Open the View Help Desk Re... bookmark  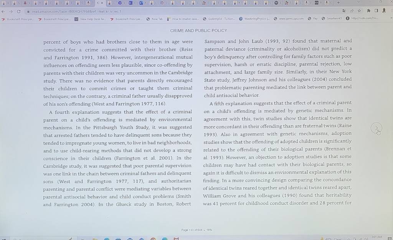pyautogui.click(x=90, y=19)
